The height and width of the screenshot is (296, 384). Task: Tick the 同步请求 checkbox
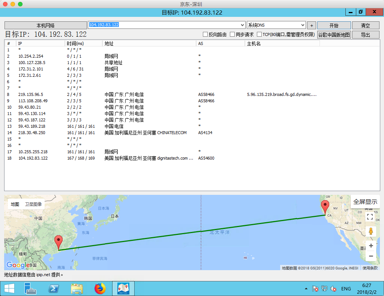tap(232, 34)
